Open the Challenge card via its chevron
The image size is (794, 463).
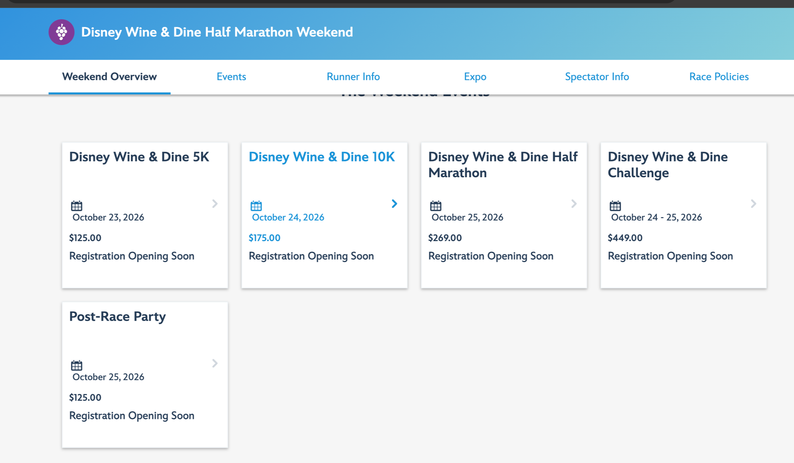753,204
